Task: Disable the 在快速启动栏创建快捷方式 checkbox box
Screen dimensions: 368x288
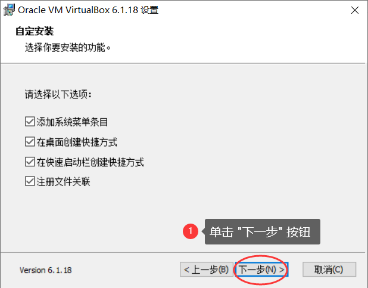Action: [30, 162]
